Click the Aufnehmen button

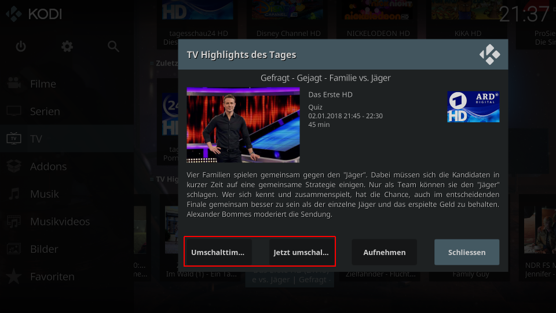coord(385,252)
